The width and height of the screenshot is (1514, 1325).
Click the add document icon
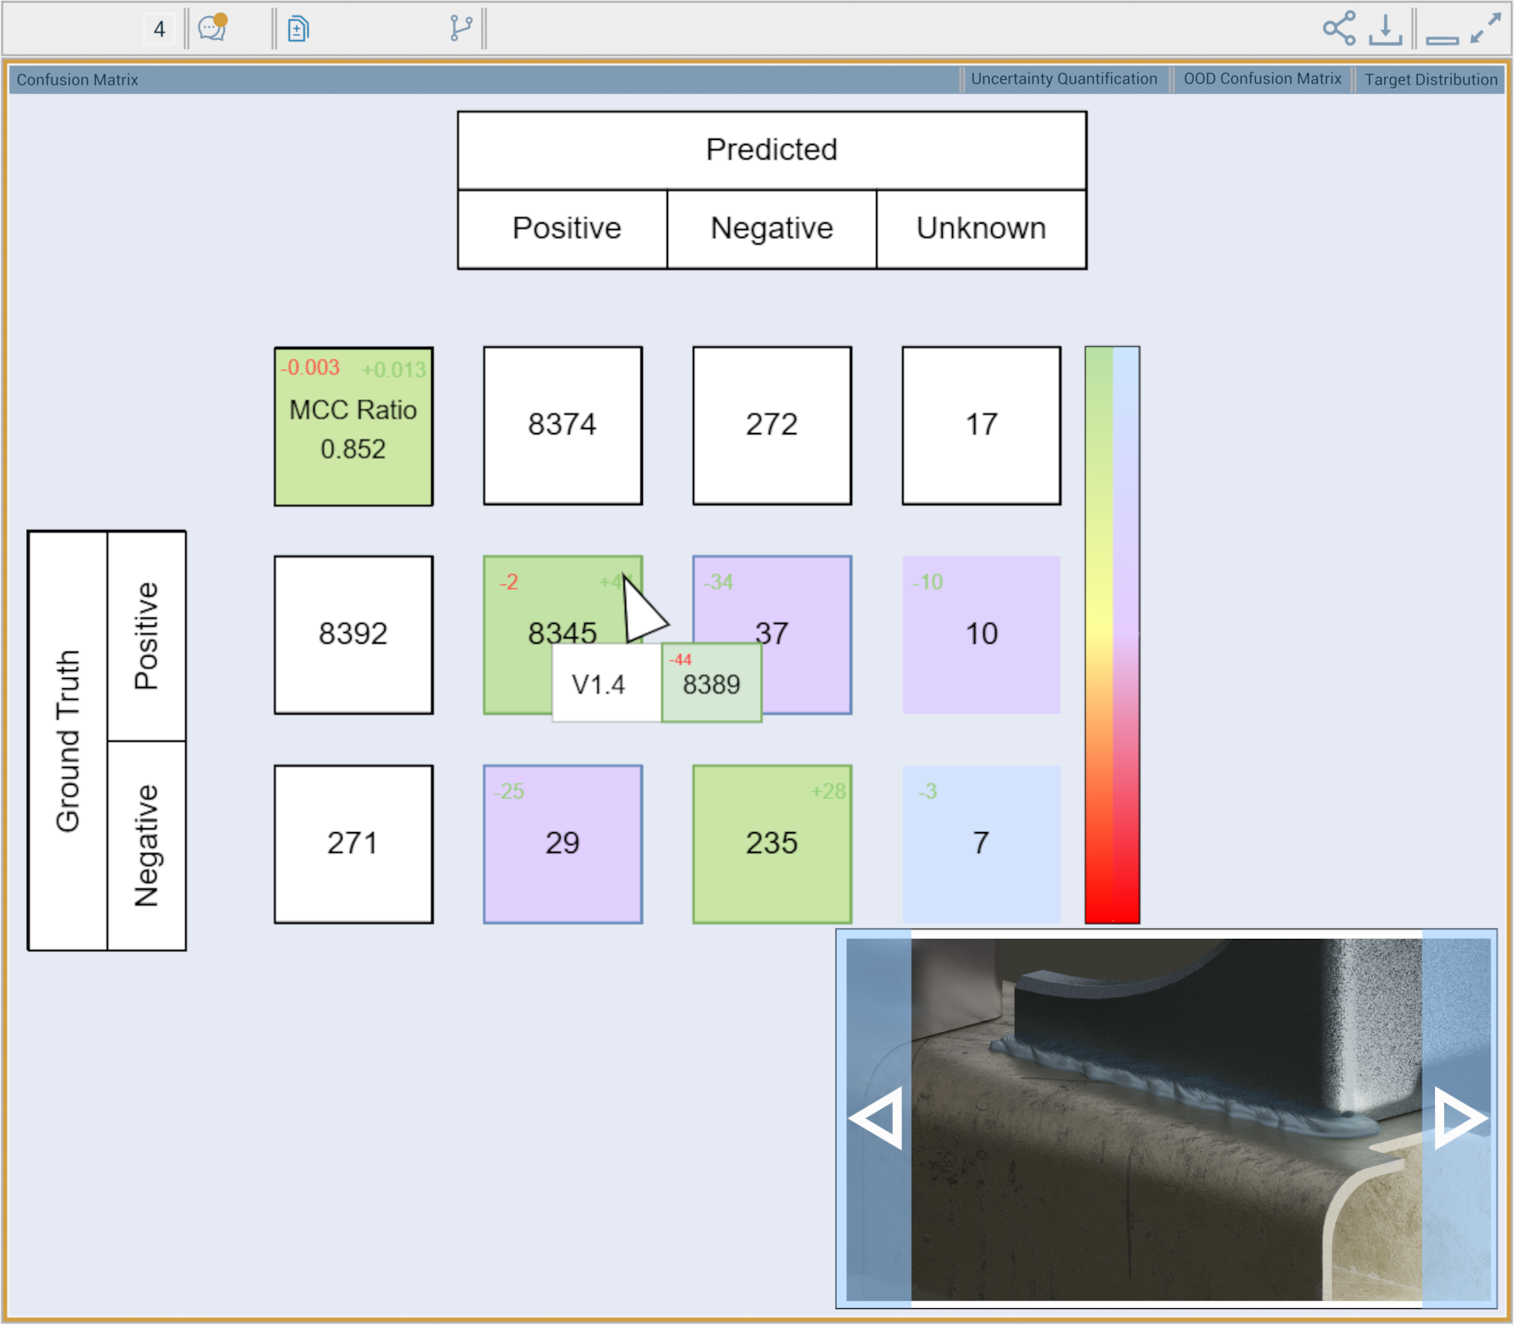point(298,29)
